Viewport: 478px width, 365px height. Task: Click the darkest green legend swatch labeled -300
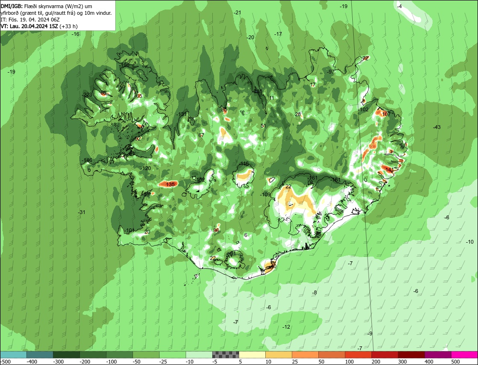click(x=66, y=354)
